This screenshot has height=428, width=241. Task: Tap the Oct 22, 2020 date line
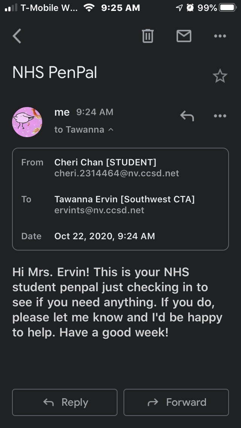105,236
